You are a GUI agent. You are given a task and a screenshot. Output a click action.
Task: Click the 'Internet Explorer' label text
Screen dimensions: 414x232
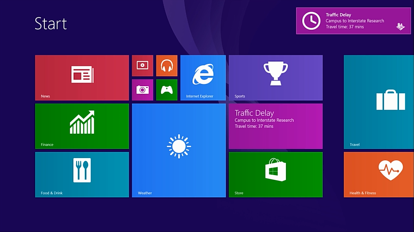tap(200, 96)
